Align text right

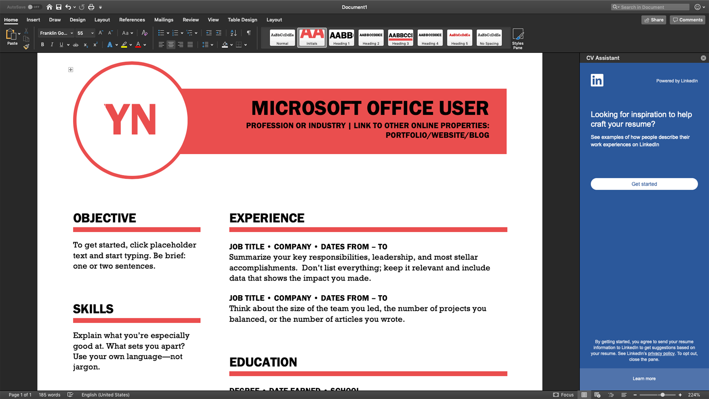click(180, 45)
